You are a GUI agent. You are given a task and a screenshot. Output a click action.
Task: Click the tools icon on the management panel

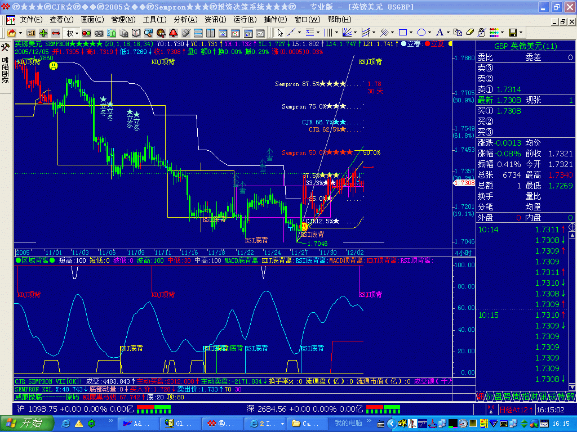(x=5, y=47)
